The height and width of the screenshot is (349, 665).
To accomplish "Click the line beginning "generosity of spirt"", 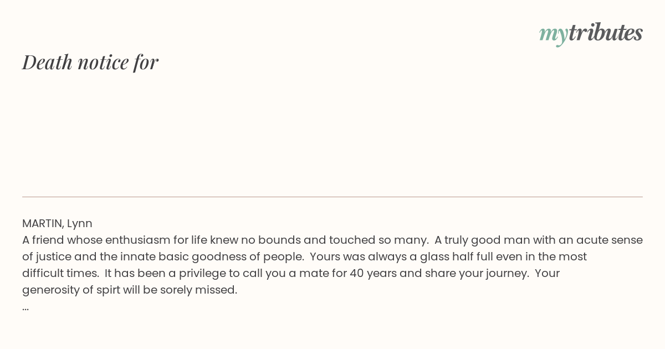I will (130, 290).
